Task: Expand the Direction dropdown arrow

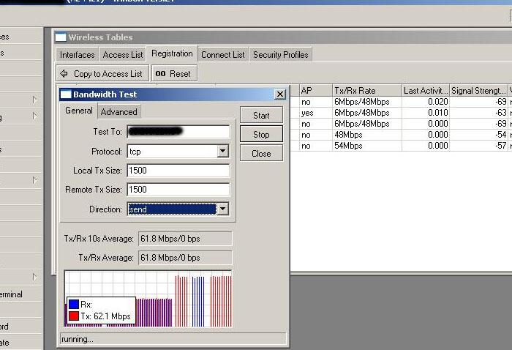Action: [223, 209]
